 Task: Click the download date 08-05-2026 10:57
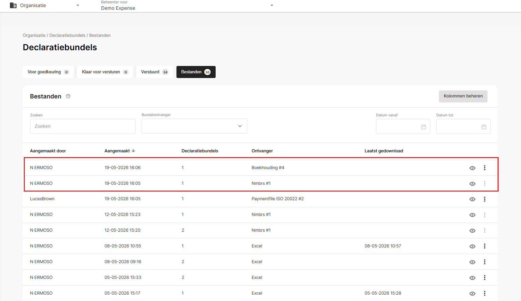(x=383, y=246)
